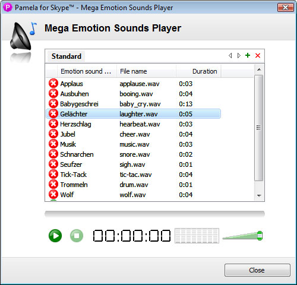Add a new tab with green plus icon
This screenshot has height=285, width=297.
[248, 55]
